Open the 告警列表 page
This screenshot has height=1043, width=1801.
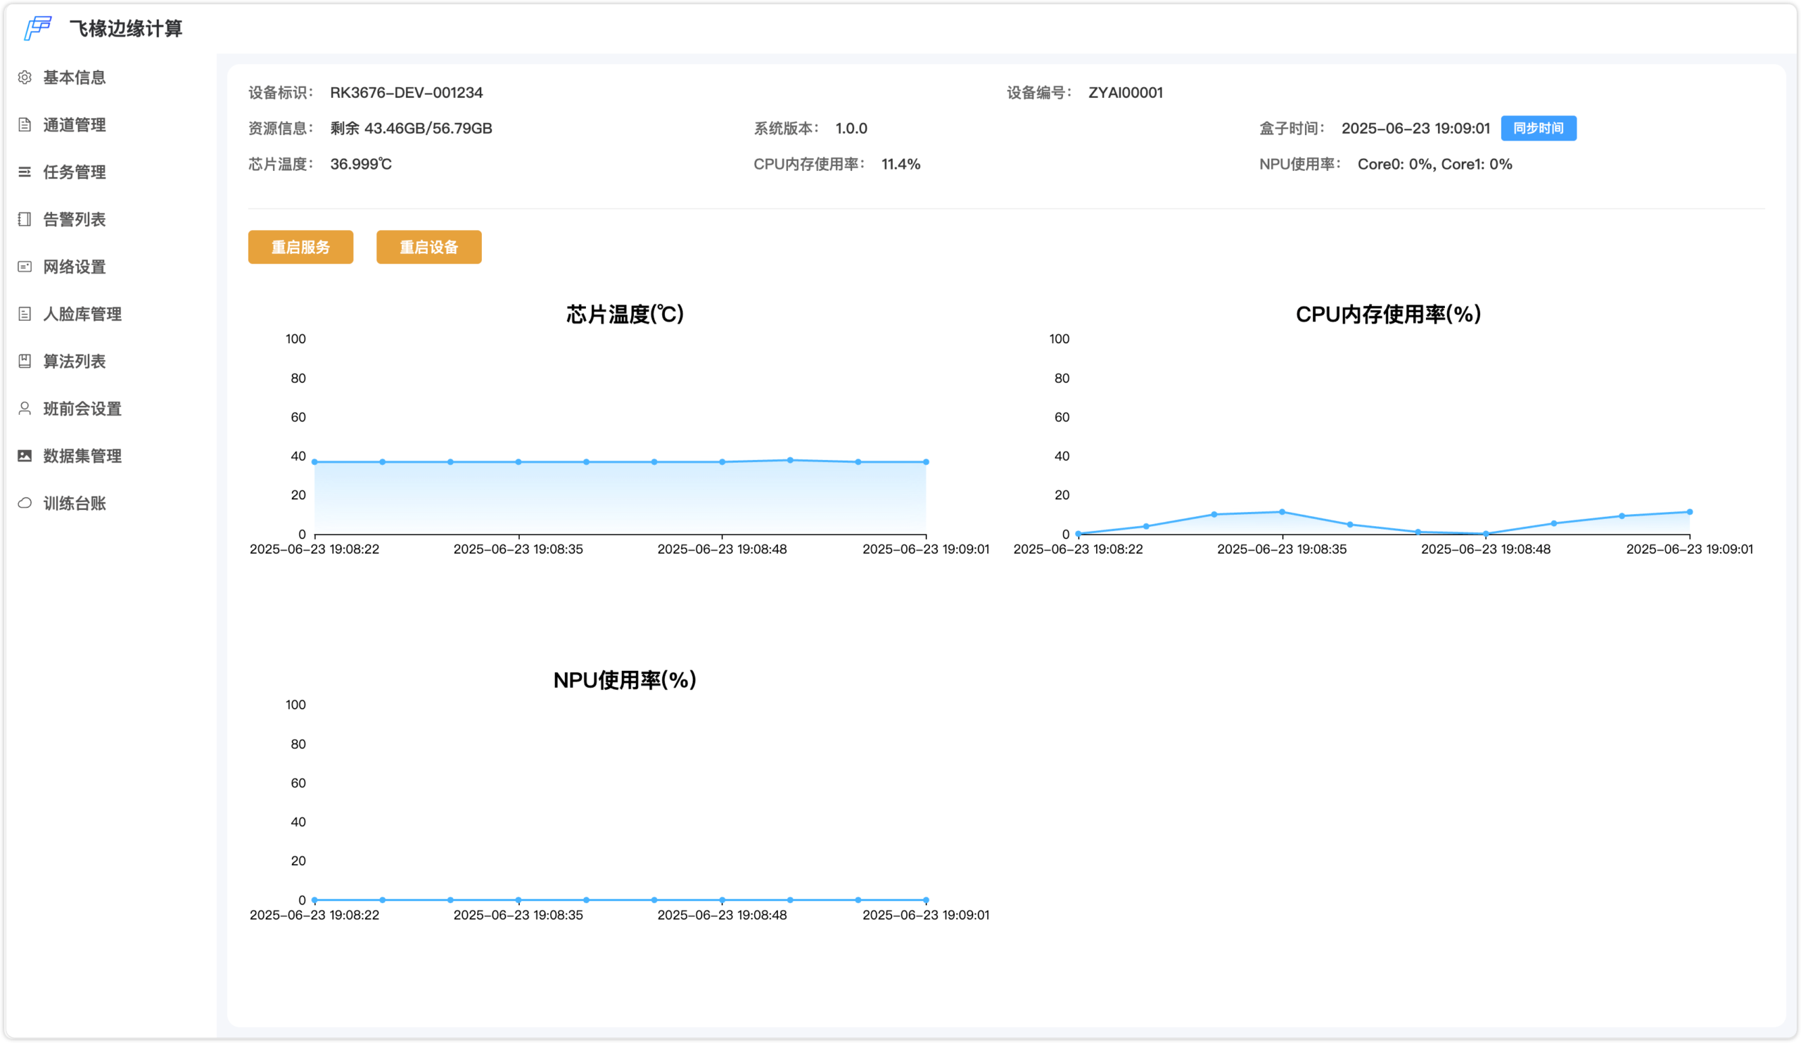pyautogui.click(x=75, y=219)
